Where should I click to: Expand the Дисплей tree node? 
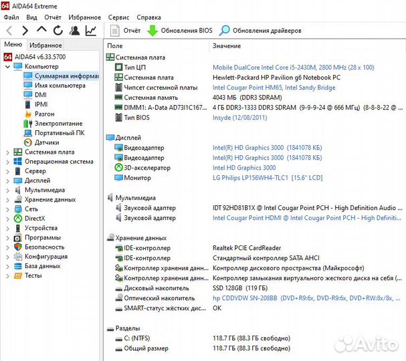click(x=7, y=181)
